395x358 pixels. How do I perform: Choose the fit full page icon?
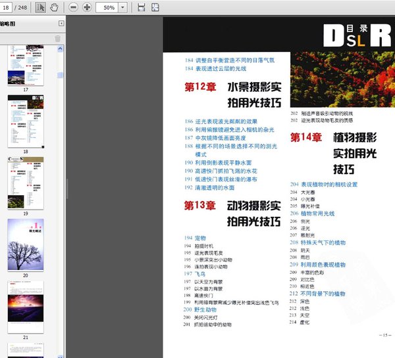[155, 7]
